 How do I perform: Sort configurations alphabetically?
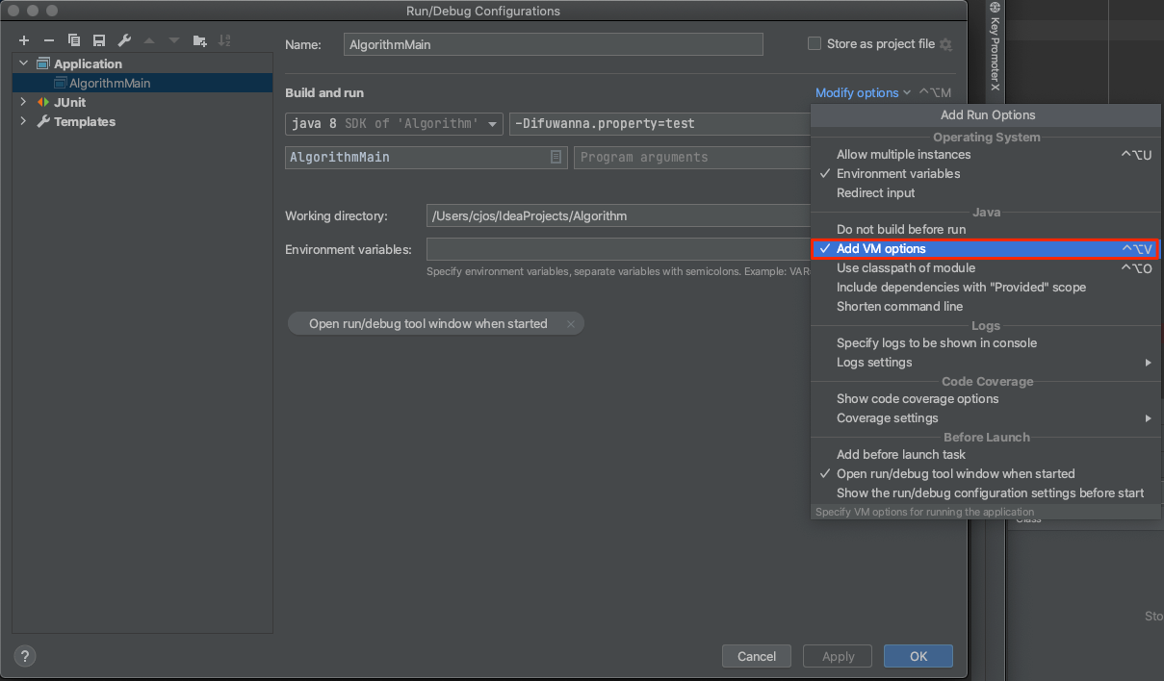(x=225, y=40)
